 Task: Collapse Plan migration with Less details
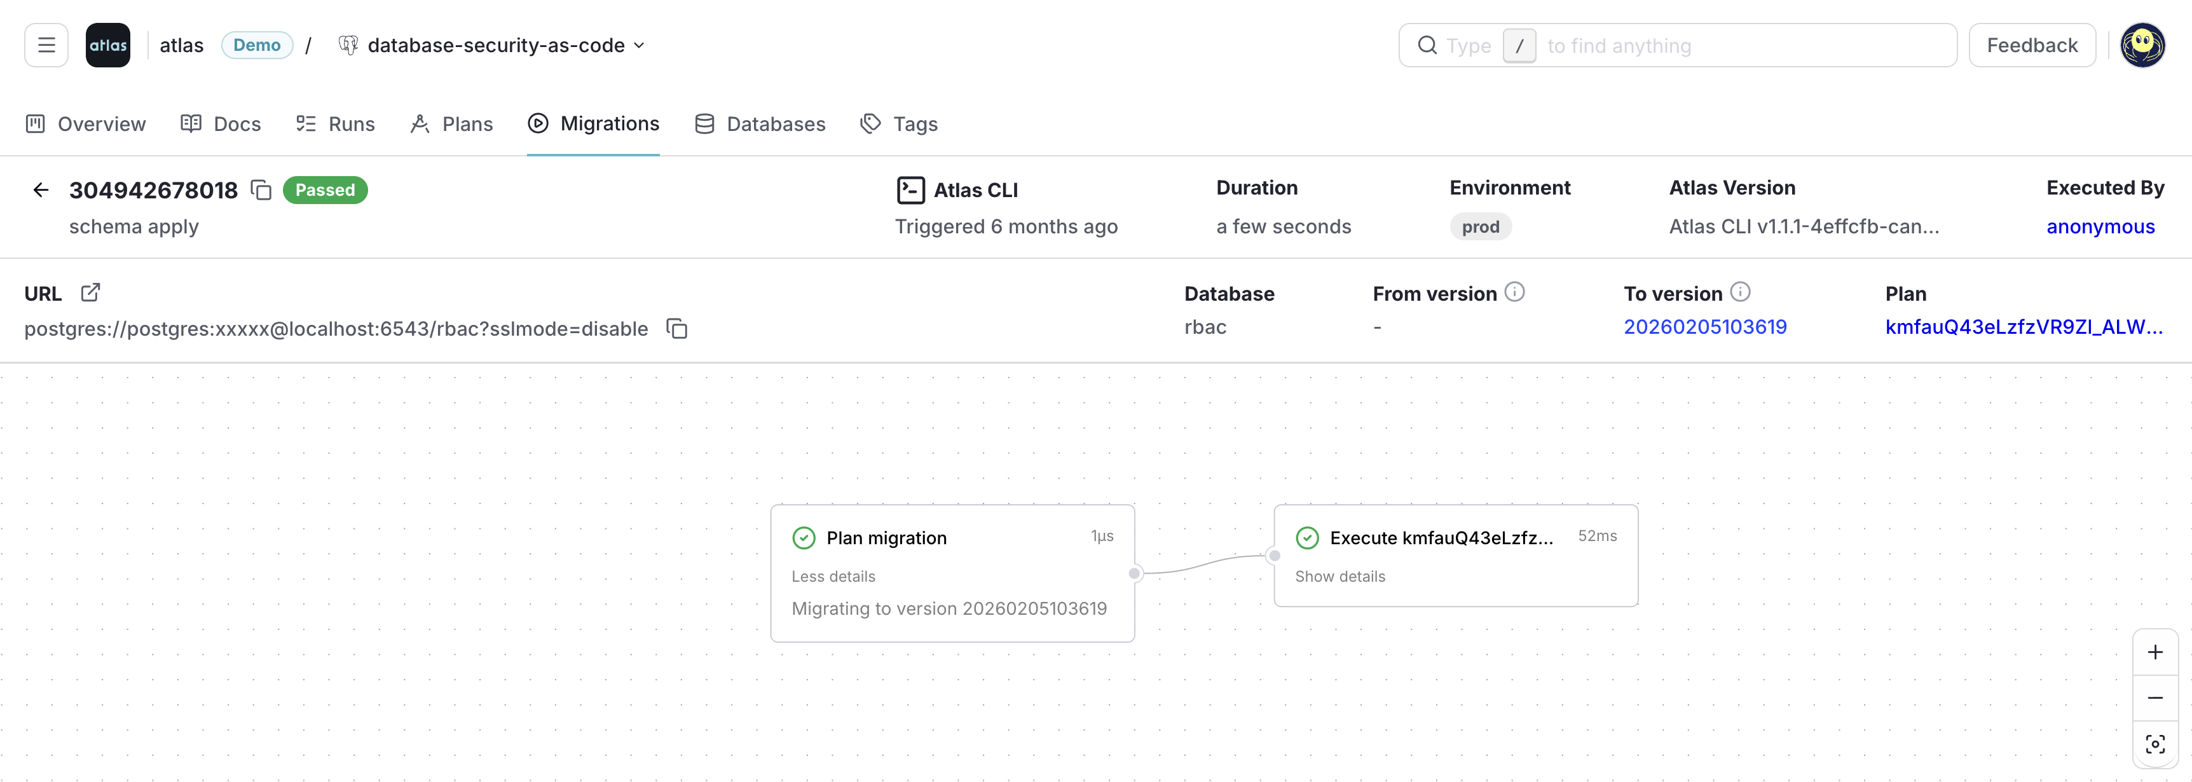[x=833, y=576]
